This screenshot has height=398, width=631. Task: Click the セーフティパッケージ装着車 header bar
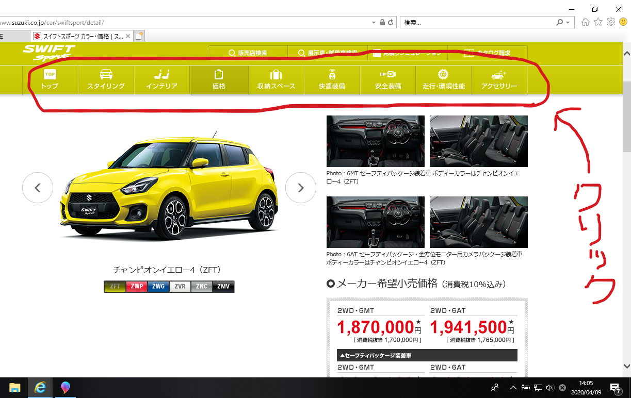427,355
